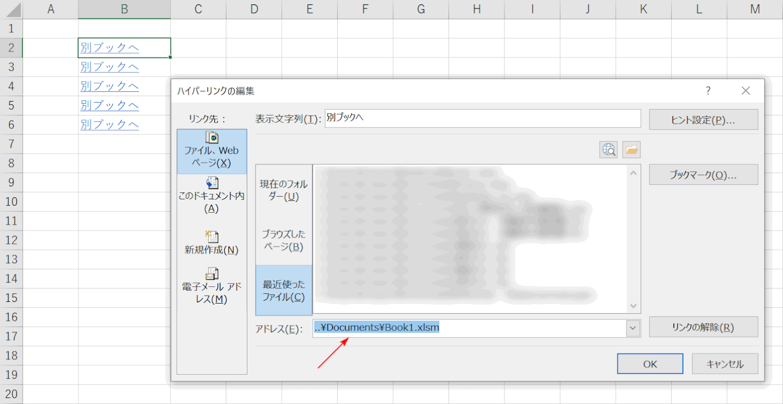Select 最近使ったファイル tab
783x404 pixels.
tap(284, 290)
